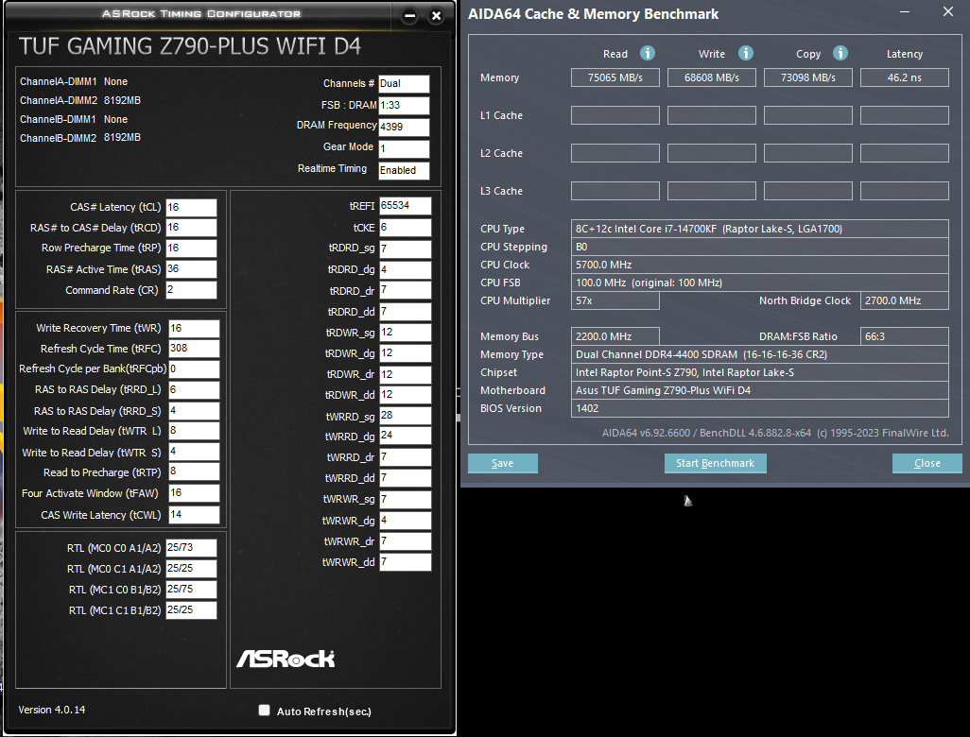Click the tWTR_S value field

pos(194,452)
